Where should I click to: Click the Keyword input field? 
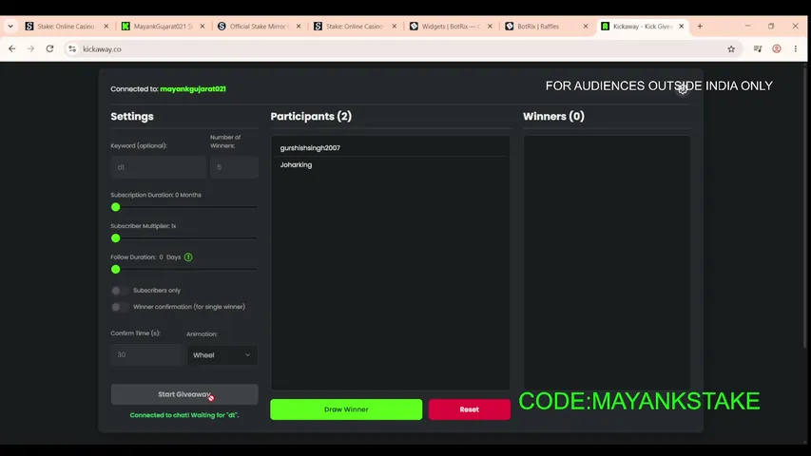(158, 167)
